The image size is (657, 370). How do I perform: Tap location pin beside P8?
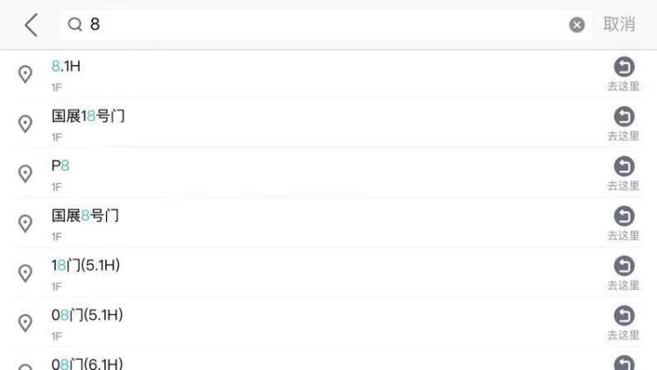click(x=25, y=174)
